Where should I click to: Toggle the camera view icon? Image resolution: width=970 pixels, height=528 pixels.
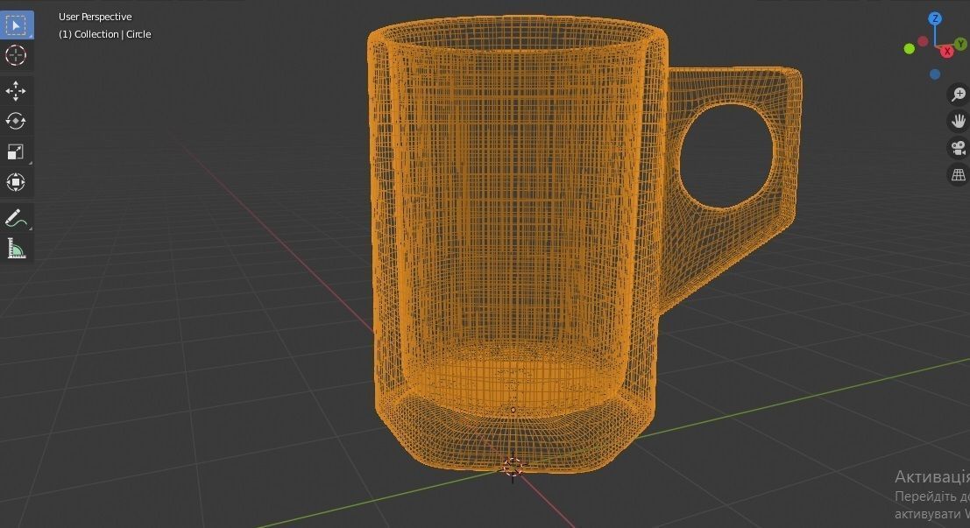click(x=959, y=148)
